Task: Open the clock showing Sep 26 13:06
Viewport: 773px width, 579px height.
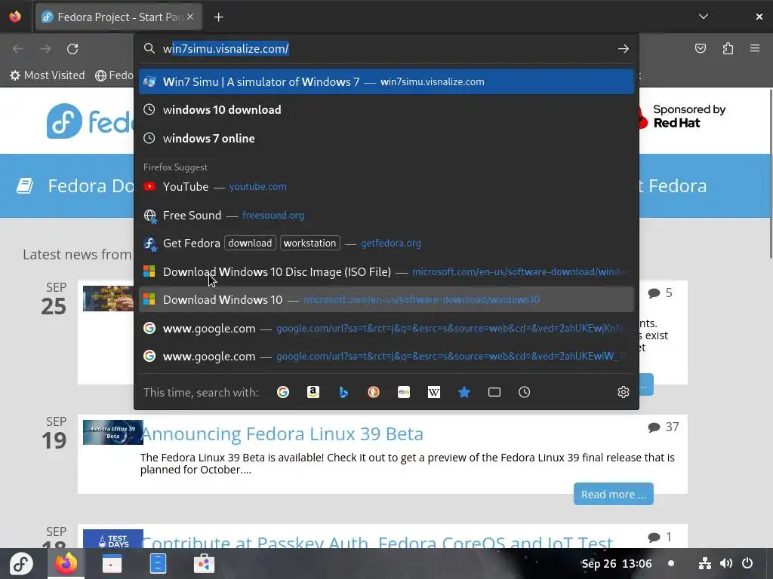Action: coord(617,564)
